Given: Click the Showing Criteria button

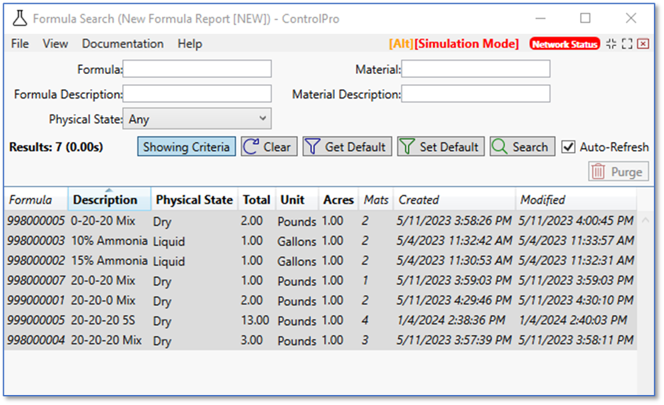Looking at the screenshot, I should (x=186, y=147).
